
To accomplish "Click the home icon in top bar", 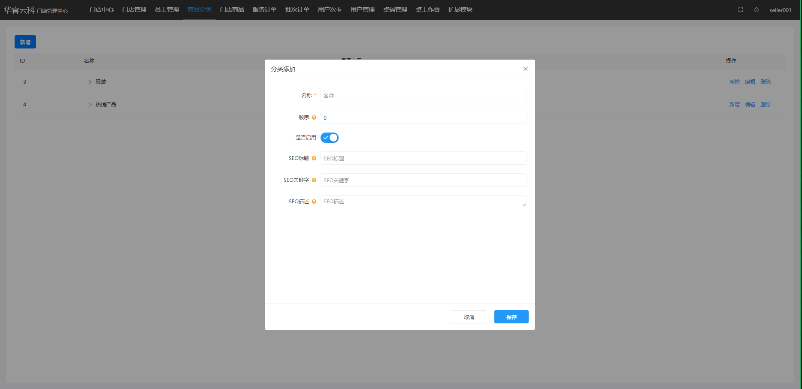I will [x=756, y=10].
